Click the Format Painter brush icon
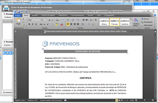This screenshot has height=103, width=158. point(23,25)
